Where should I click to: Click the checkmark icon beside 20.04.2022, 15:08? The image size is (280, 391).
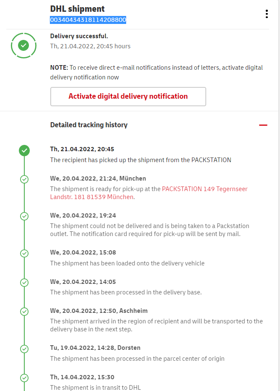point(24,253)
